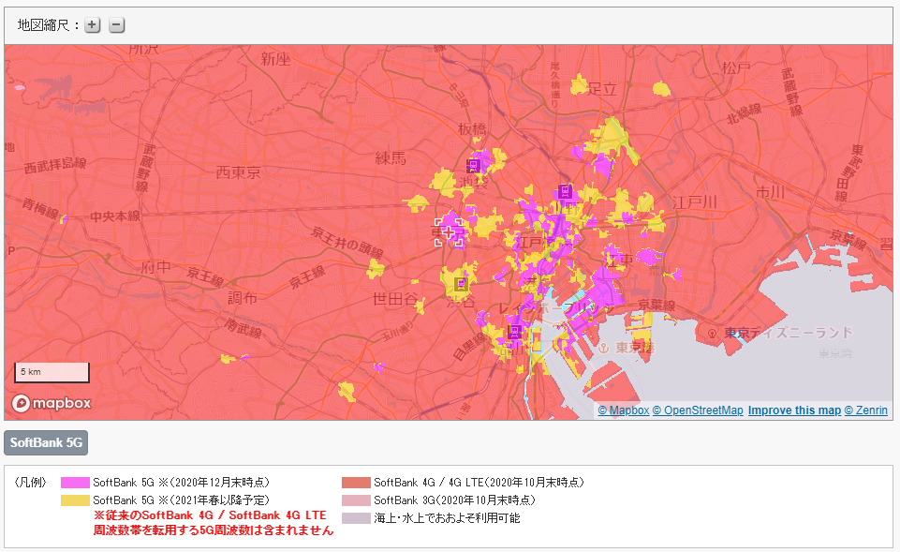Click the pink SoftBank 3G legend swatch
This screenshot has height=552, width=900.
pyautogui.click(x=357, y=500)
